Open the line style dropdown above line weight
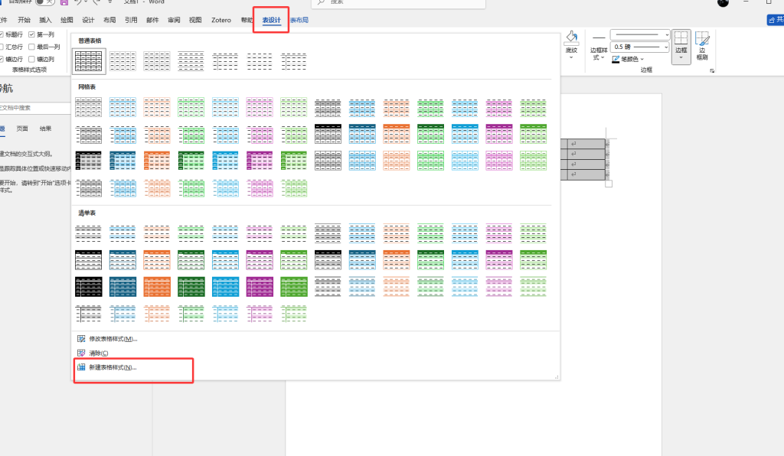Screen dimensions: 784x456 [x=667, y=35]
